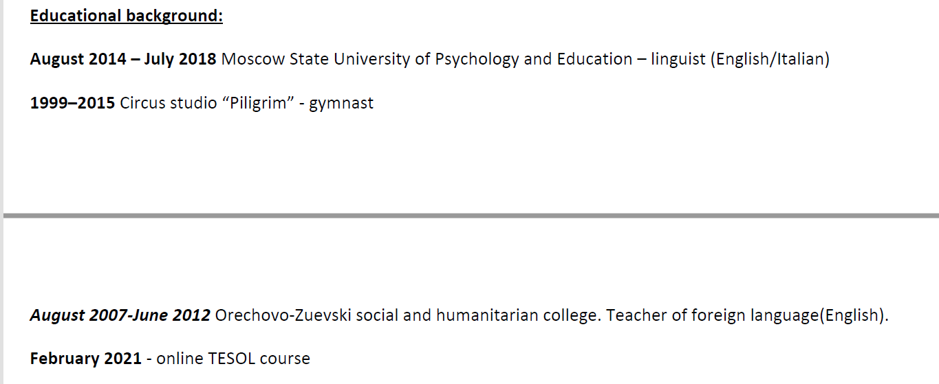
Task: Click the word "gymnast"
Action: pyautogui.click(x=341, y=104)
